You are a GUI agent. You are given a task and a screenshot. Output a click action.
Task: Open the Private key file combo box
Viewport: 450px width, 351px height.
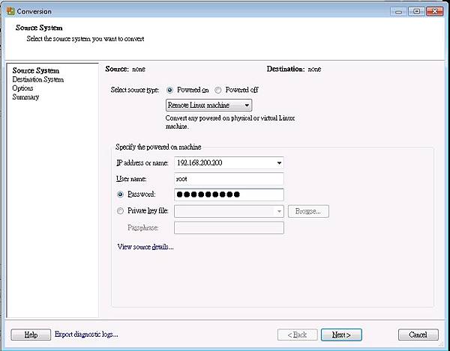point(229,211)
